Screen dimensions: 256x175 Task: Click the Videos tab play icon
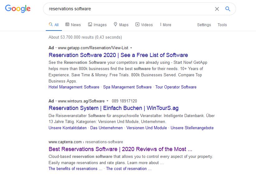137,25
